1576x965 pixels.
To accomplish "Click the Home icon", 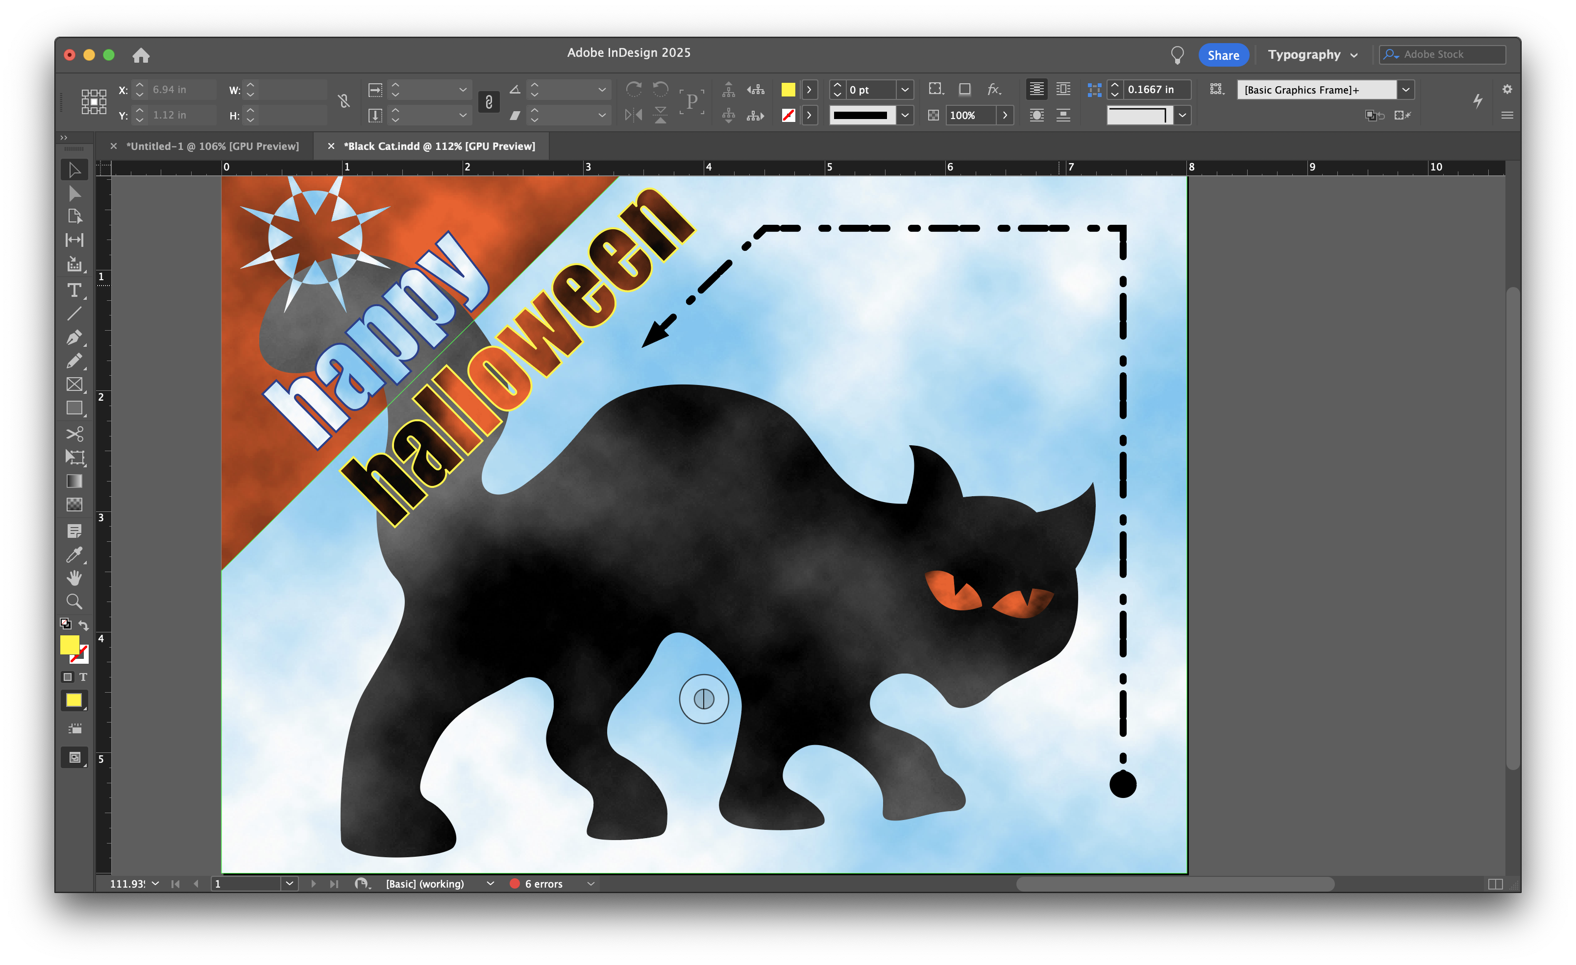I will pyautogui.click(x=141, y=56).
